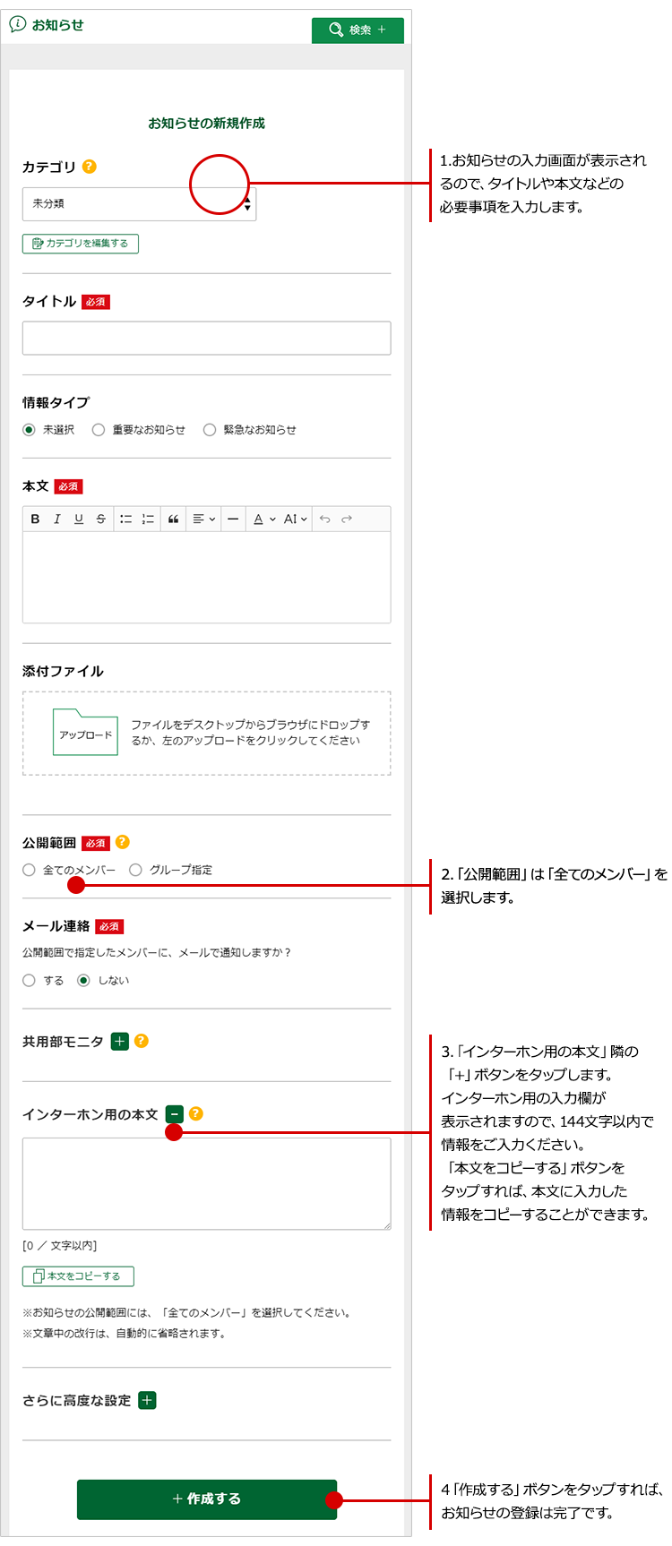The height and width of the screenshot is (1546, 672).
Task: Open the text alignment dropdown
Action: click(204, 519)
